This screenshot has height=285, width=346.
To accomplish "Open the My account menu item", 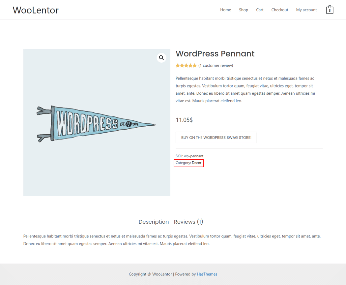I will coord(306,10).
